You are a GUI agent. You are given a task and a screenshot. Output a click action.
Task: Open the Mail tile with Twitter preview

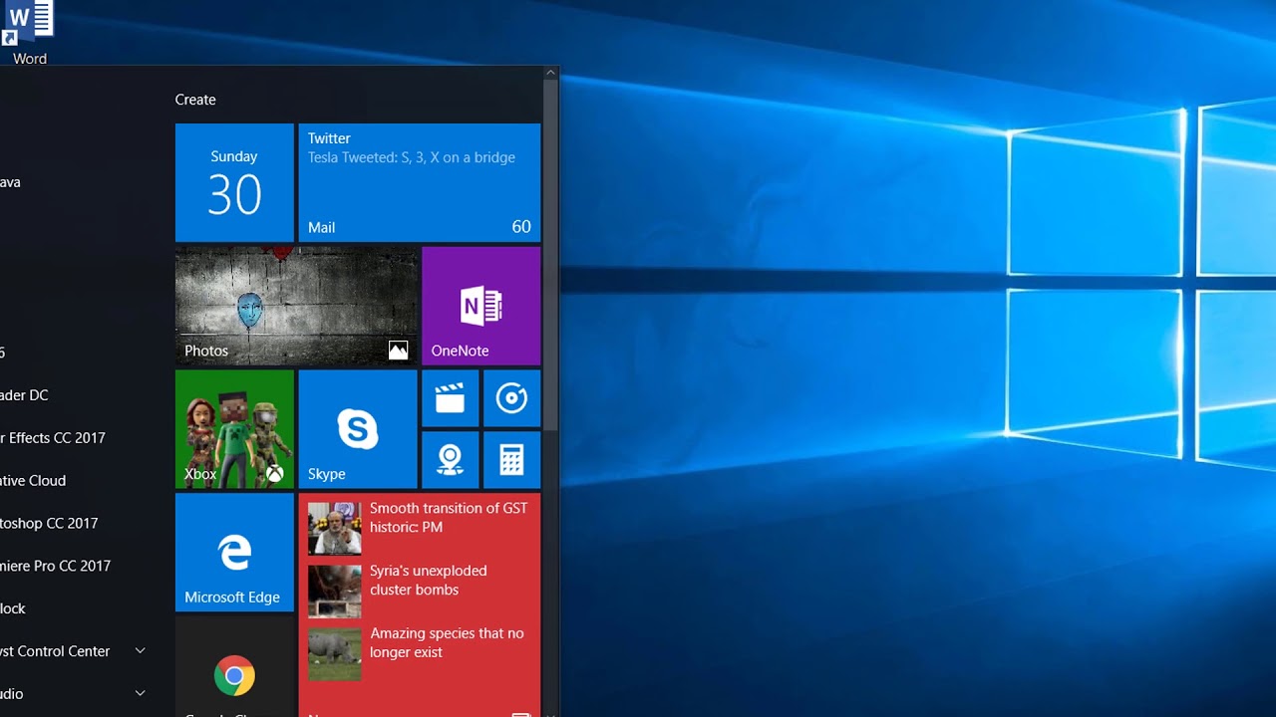point(420,182)
